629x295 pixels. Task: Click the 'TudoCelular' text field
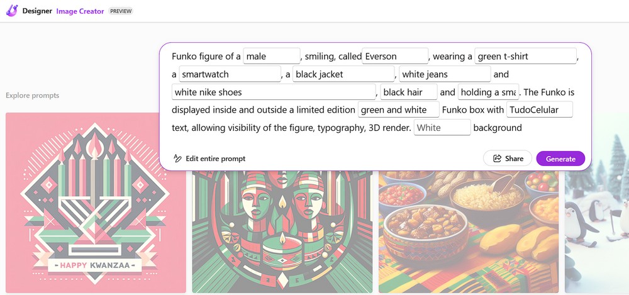[x=540, y=110]
